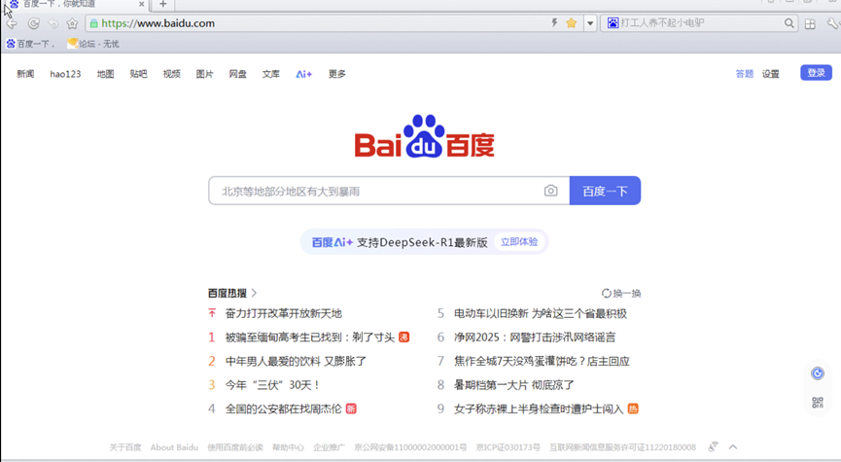Click the camera image search icon
The height and width of the screenshot is (462, 841).
point(551,191)
